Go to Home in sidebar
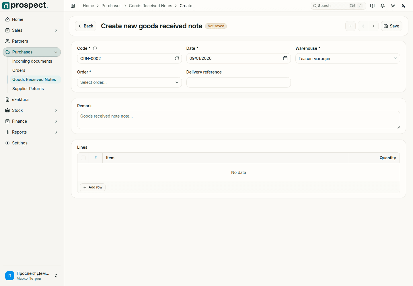 pyautogui.click(x=32, y=19)
